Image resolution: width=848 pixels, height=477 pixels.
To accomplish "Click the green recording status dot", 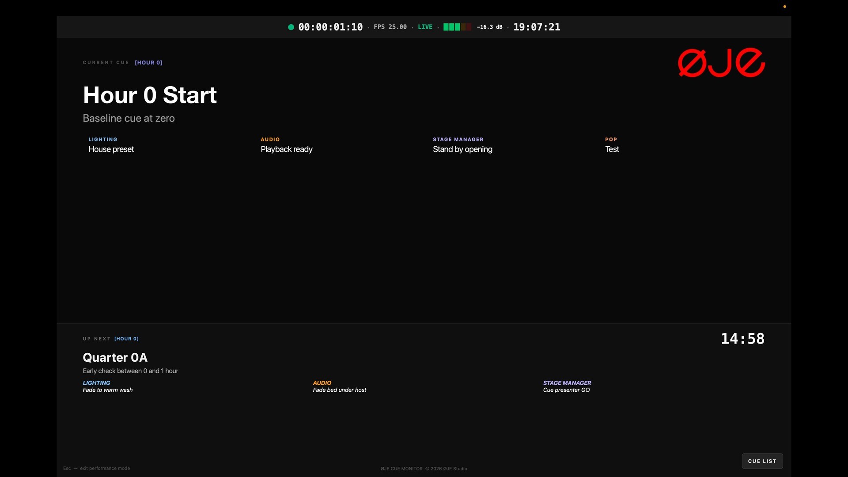I will 291,27.
